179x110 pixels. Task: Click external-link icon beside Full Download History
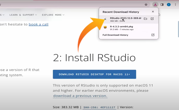pyautogui.click(x=153, y=35)
